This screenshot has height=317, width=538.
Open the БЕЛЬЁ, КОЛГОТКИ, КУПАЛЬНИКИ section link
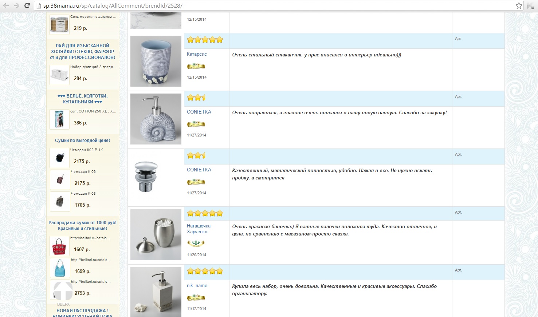pyautogui.click(x=82, y=99)
